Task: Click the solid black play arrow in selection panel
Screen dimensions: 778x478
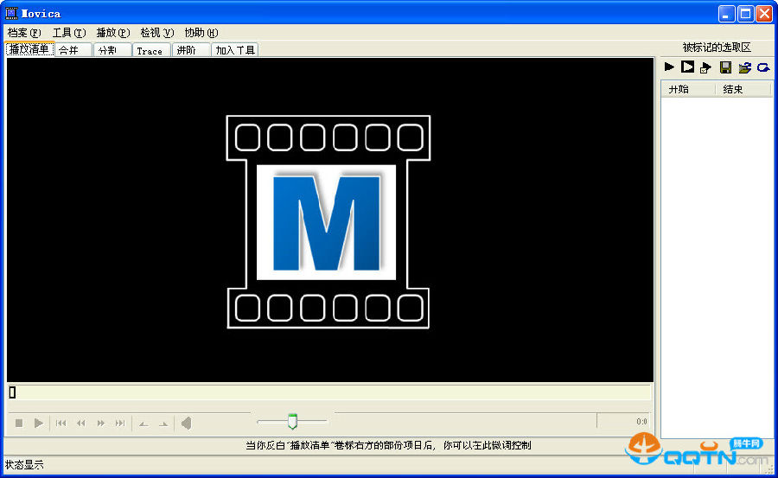Action: click(x=669, y=67)
